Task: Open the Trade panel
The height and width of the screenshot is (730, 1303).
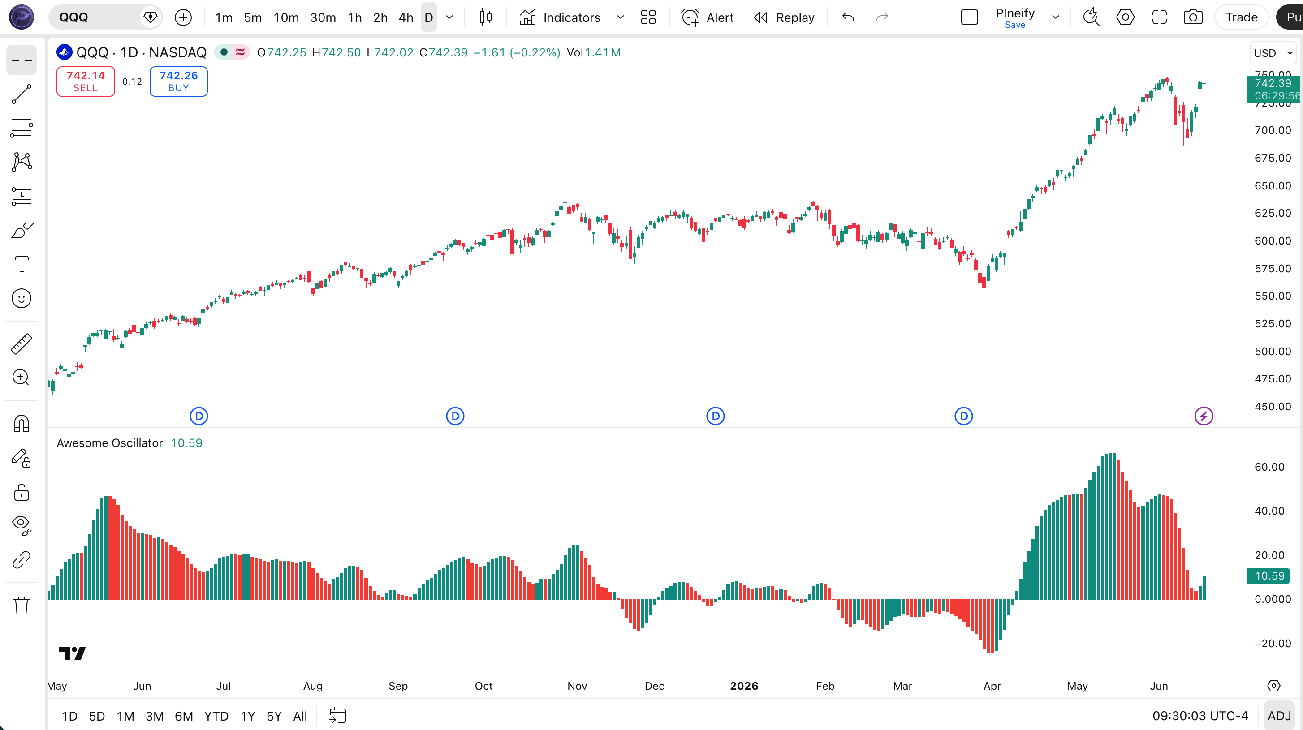Action: [x=1241, y=18]
